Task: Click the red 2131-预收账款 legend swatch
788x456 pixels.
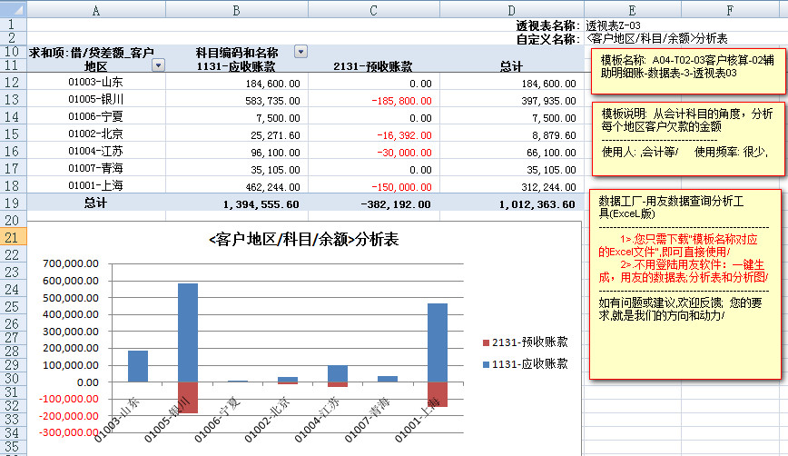Action: [x=484, y=342]
